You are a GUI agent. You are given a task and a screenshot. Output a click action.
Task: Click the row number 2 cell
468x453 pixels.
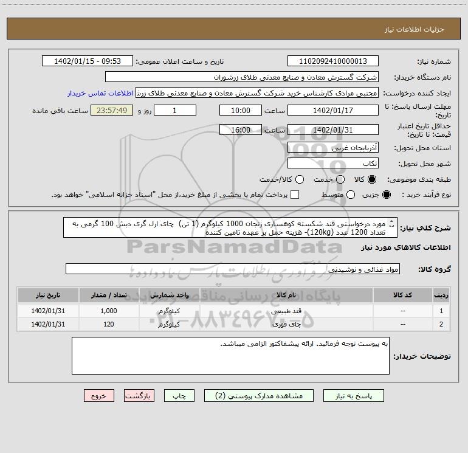441,324
